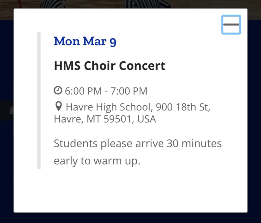Click the dark overlay strip left of the popup

7,153
